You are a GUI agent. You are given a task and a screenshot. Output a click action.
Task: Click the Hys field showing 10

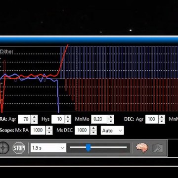tap(58, 119)
